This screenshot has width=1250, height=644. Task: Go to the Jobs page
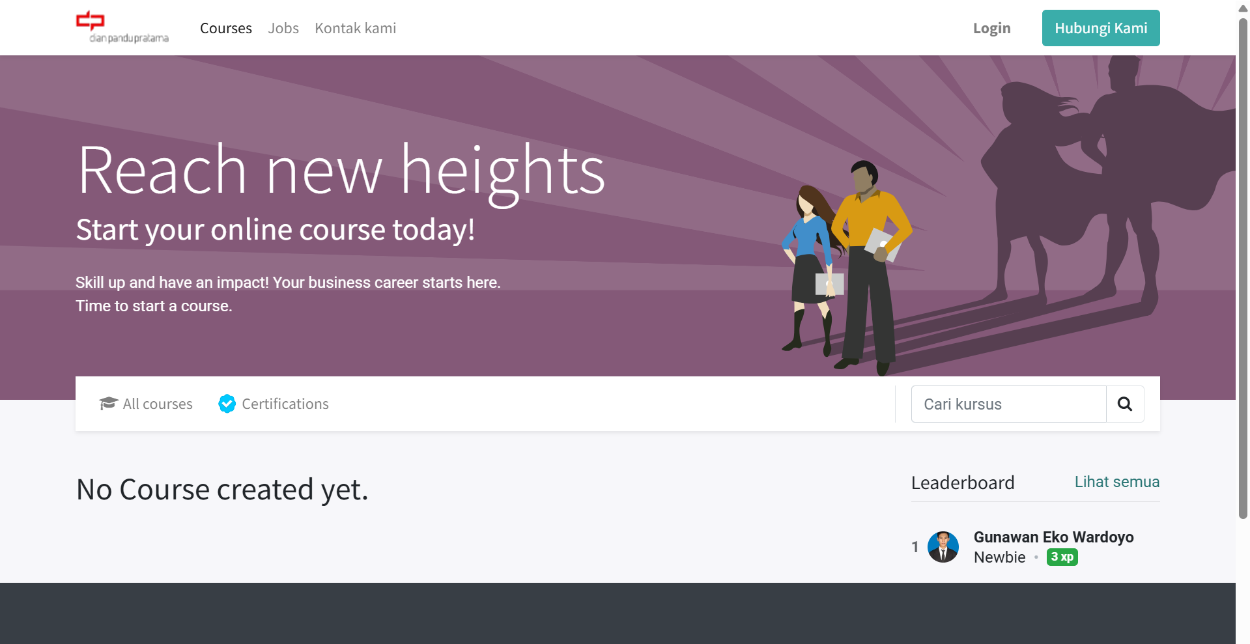[x=283, y=29]
